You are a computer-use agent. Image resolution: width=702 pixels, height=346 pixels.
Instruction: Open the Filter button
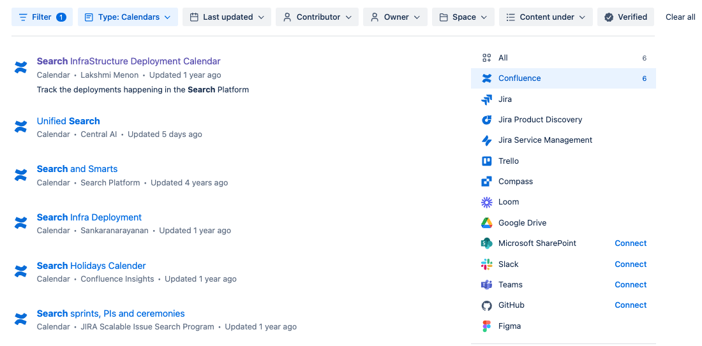point(42,17)
